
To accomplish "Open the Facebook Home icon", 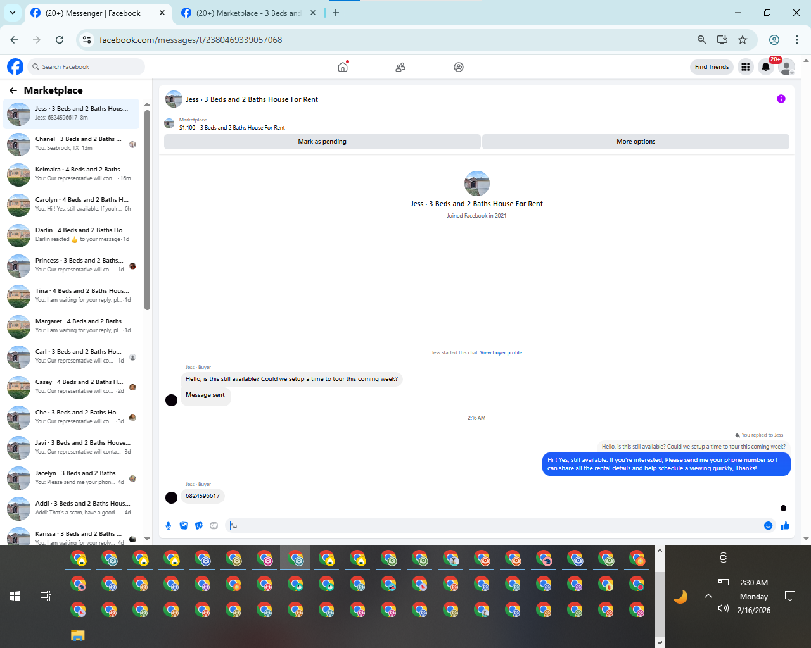I will point(343,66).
